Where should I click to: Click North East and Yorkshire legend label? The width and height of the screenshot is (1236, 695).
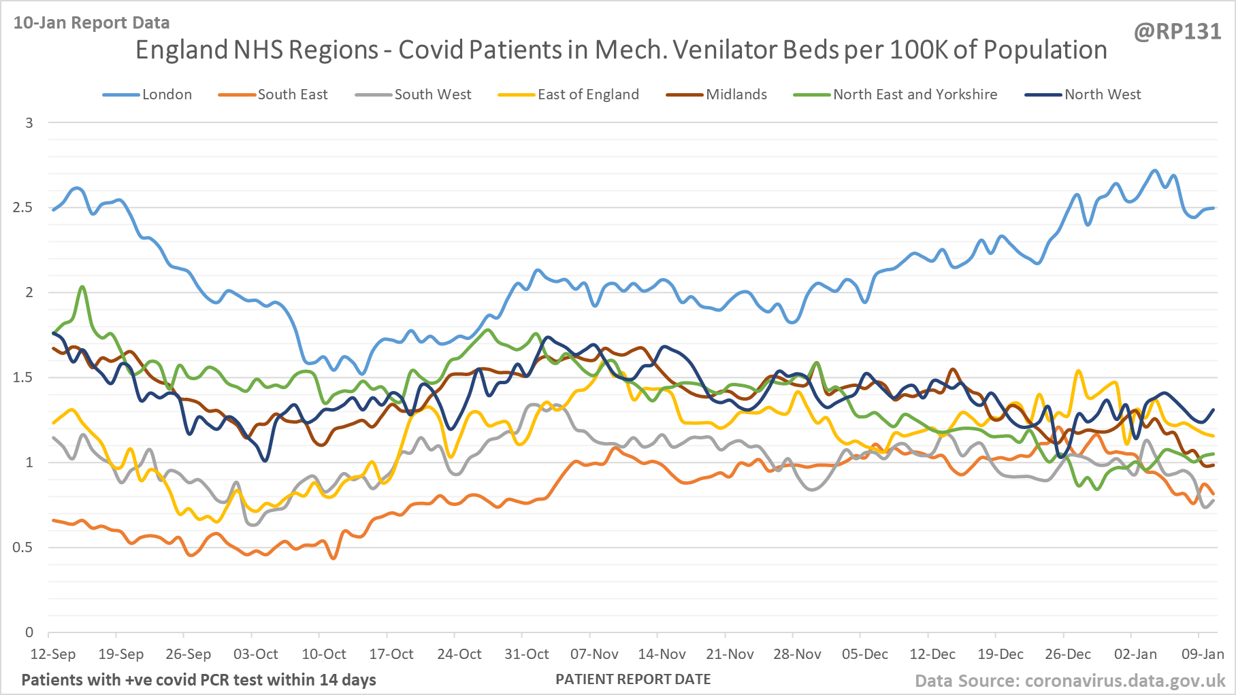(915, 95)
